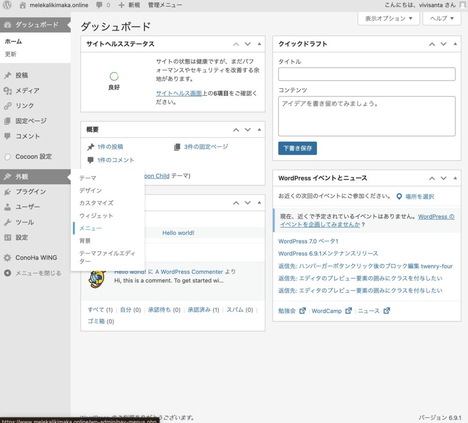This screenshot has height=423, width=468.
Task: Move the 概要 panel down with arrow
Action: [248, 130]
